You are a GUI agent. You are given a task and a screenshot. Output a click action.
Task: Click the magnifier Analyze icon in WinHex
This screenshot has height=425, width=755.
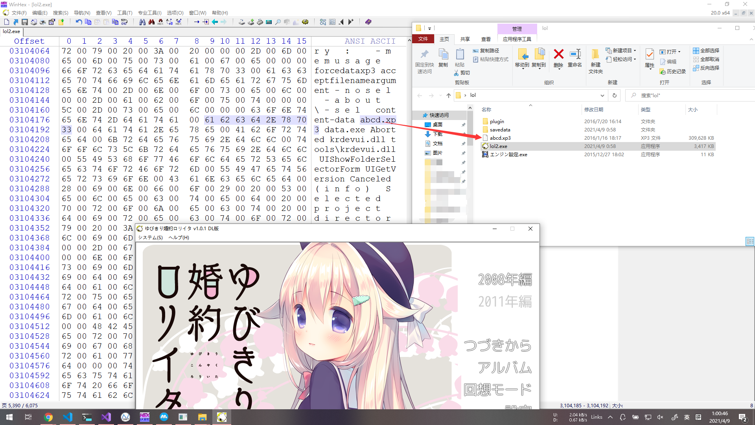(x=278, y=22)
